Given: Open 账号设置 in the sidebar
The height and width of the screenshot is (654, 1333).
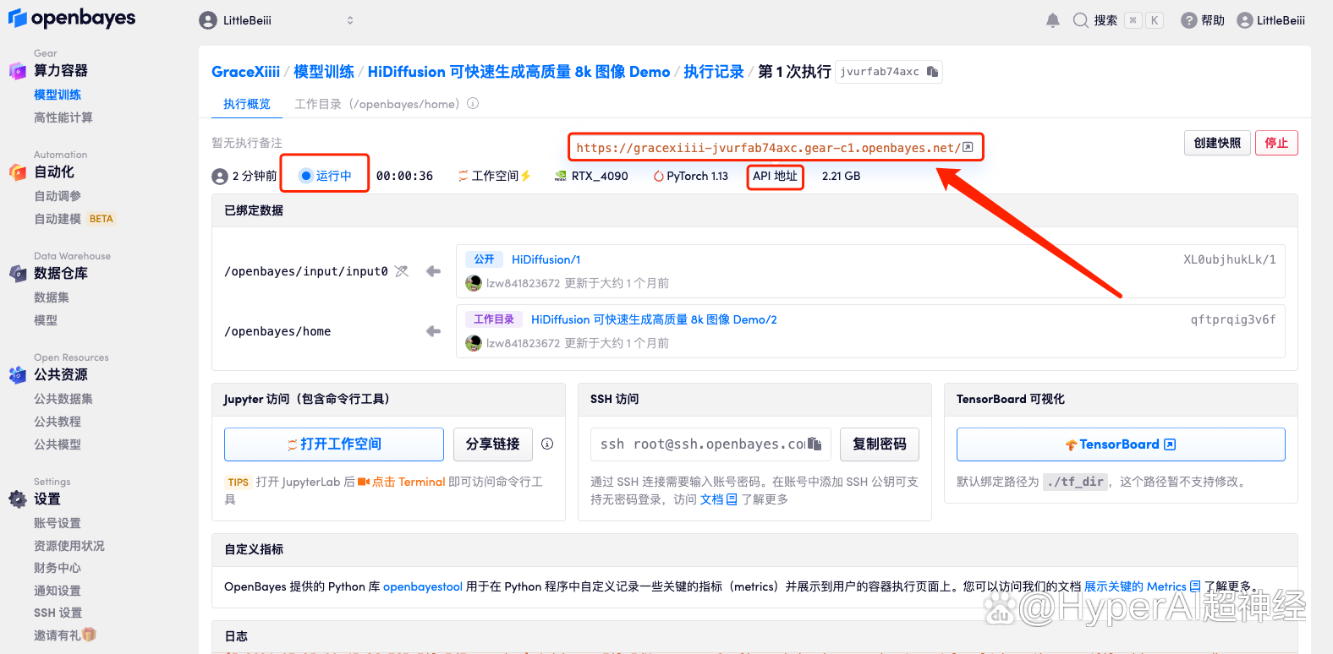Looking at the screenshot, I should click(58, 523).
